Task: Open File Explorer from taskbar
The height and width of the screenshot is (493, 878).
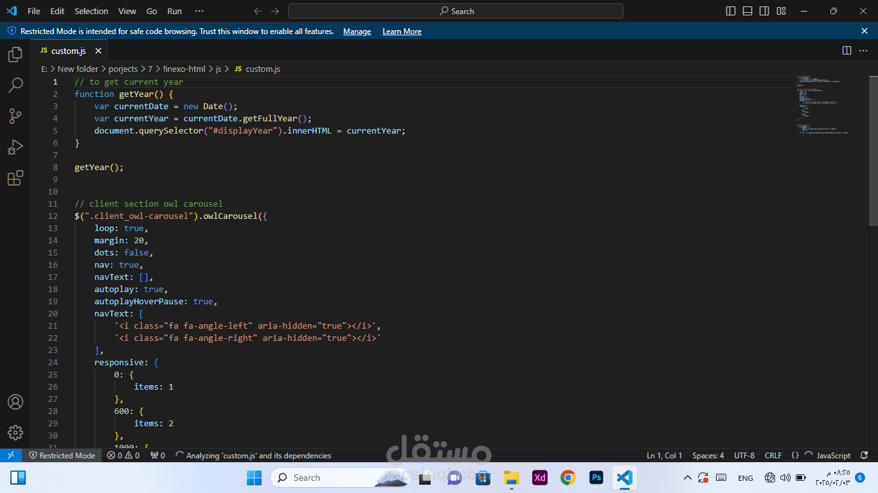Action: click(511, 478)
